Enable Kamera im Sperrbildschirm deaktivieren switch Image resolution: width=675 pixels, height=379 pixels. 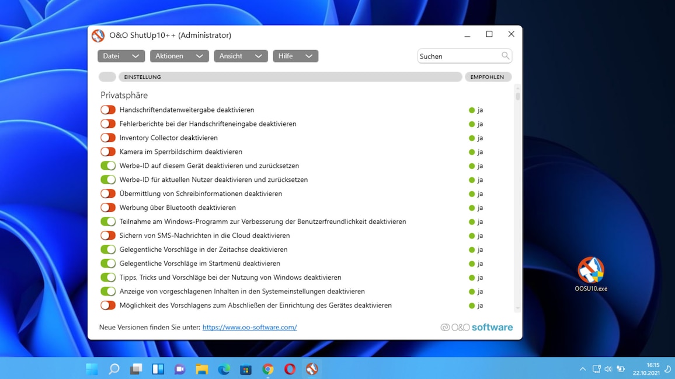coord(108,152)
